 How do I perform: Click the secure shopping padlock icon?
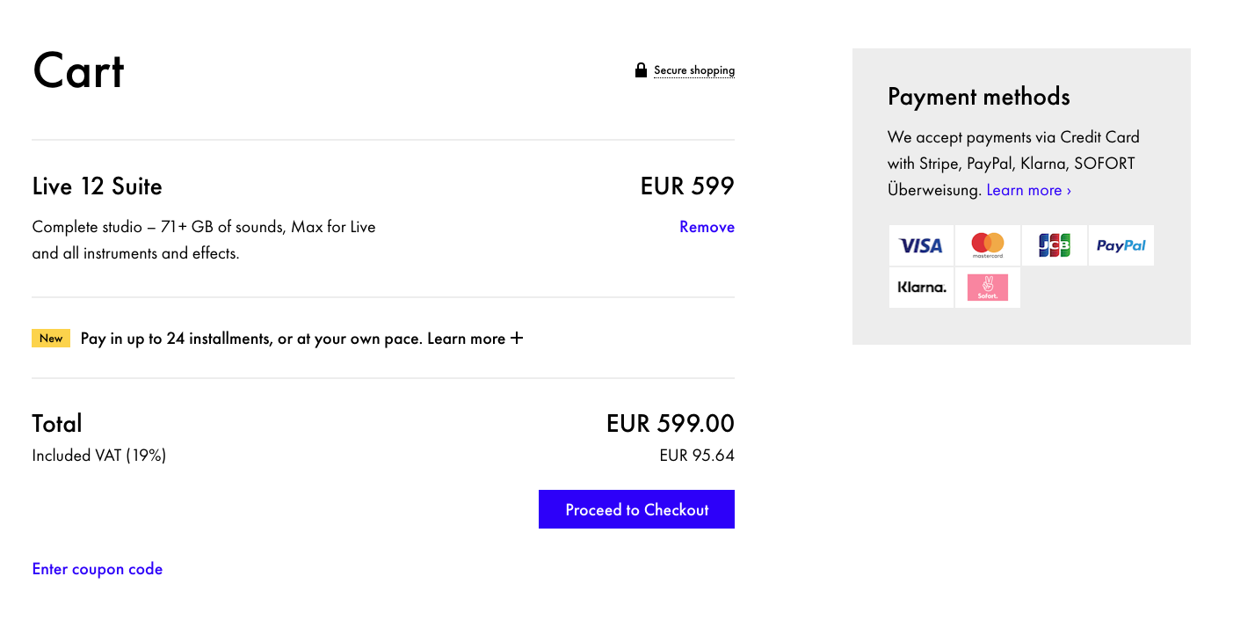[641, 69]
